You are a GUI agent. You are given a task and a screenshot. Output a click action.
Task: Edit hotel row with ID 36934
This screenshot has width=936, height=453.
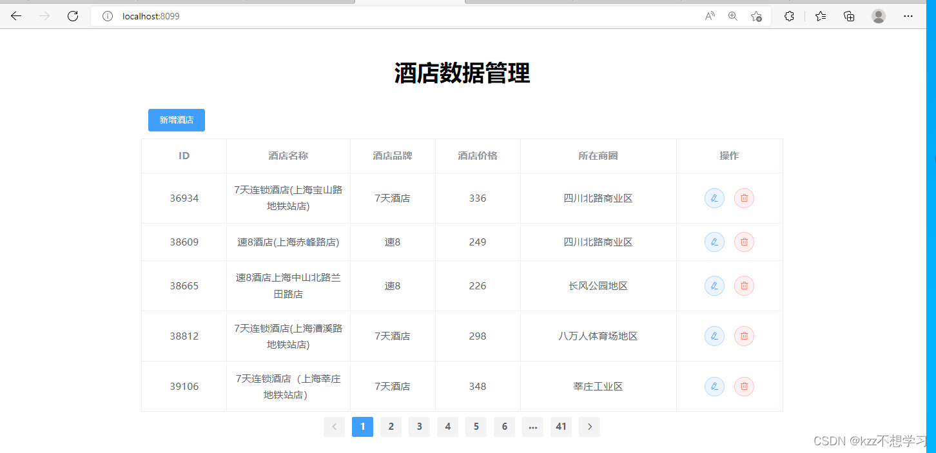click(714, 198)
